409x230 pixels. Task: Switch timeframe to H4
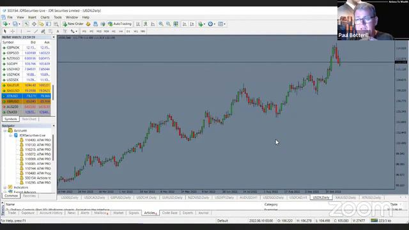pyautogui.click(x=121, y=31)
